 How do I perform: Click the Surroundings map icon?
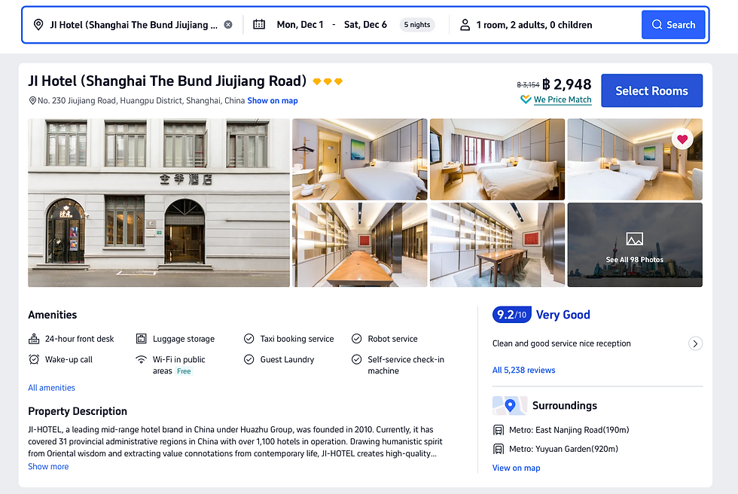[509, 406]
